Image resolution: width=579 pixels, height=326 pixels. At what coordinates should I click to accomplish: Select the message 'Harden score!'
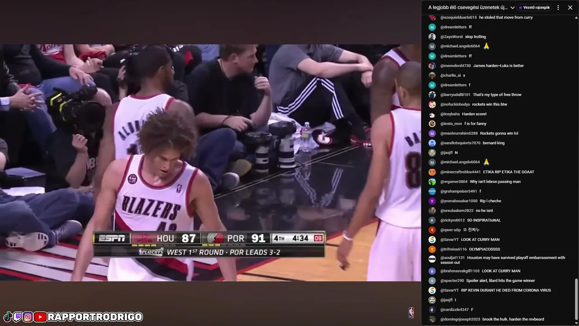(474, 114)
